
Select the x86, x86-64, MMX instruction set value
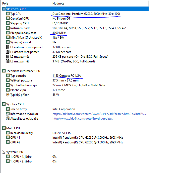click(89, 28)
